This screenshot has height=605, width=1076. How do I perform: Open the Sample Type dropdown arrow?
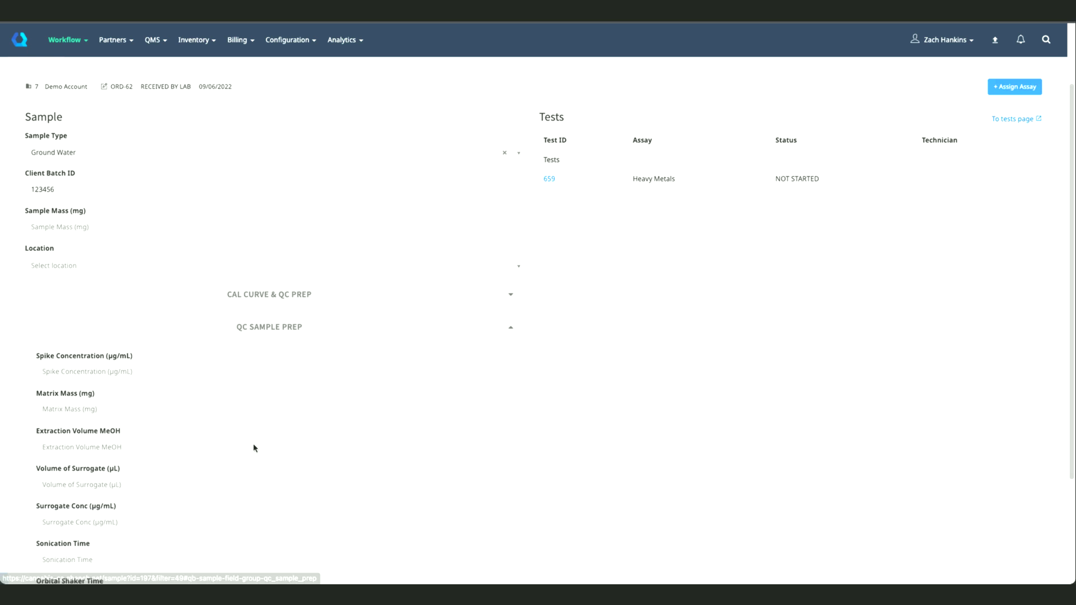tap(518, 153)
